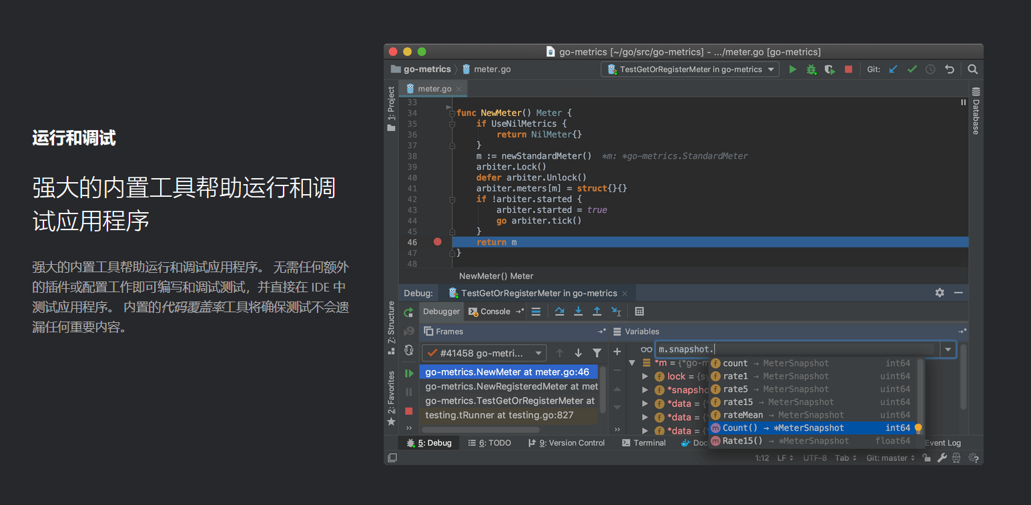Step Over in the debugger toolbar
The height and width of the screenshot is (505, 1031).
pyautogui.click(x=559, y=312)
